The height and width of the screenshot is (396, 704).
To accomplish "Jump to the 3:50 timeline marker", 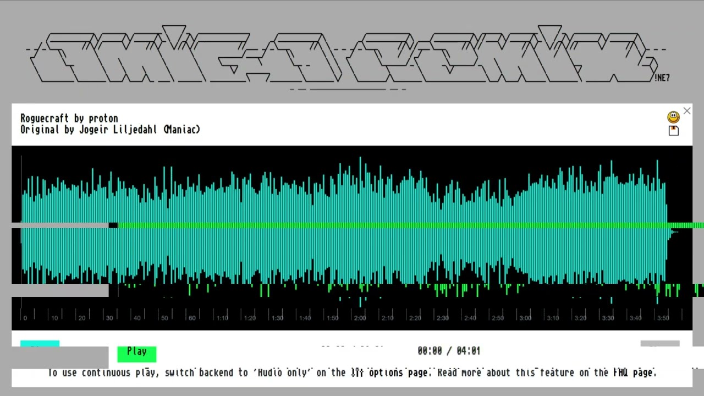I will (x=663, y=318).
